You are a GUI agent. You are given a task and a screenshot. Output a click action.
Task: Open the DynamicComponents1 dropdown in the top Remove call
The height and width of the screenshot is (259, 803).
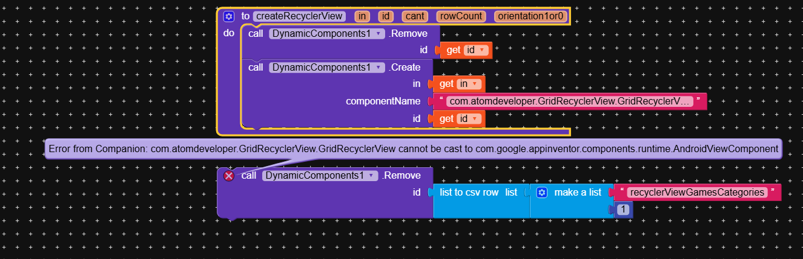[378, 34]
